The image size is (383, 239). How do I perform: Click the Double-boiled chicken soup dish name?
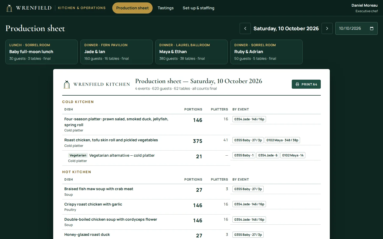tap(111, 219)
